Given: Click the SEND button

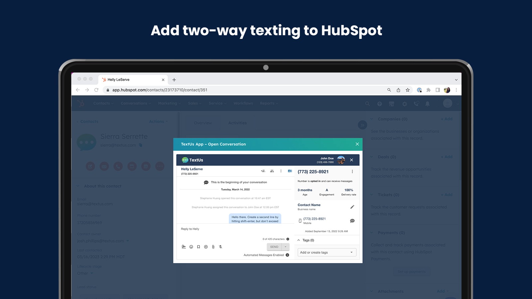Looking at the screenshot, I should [x=275, y=247].
